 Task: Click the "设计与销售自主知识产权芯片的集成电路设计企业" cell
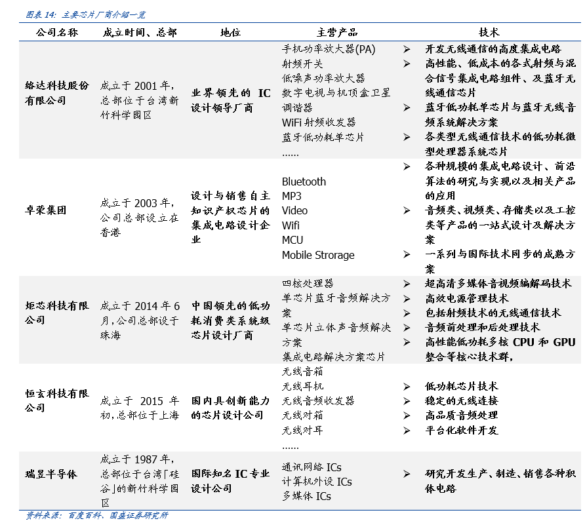coord(230,218)
